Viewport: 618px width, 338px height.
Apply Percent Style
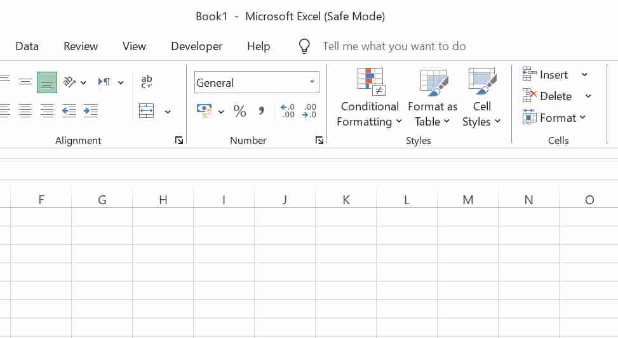239,111
